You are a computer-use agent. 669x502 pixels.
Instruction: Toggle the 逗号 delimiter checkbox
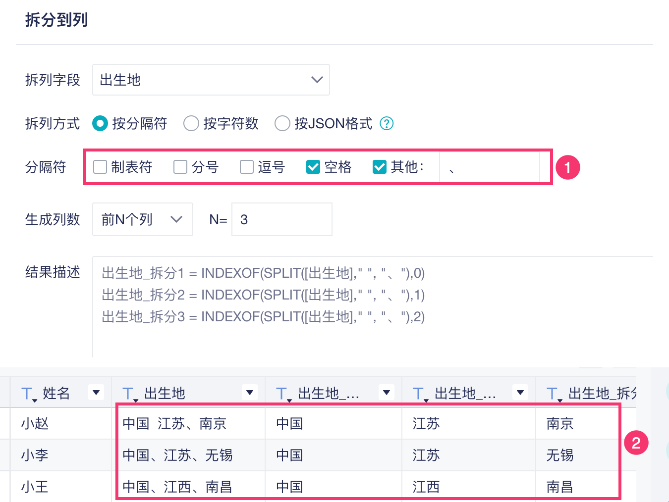click(247, 167)
